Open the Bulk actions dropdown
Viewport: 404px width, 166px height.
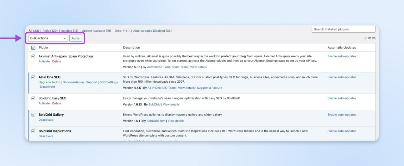coord(47,38)
